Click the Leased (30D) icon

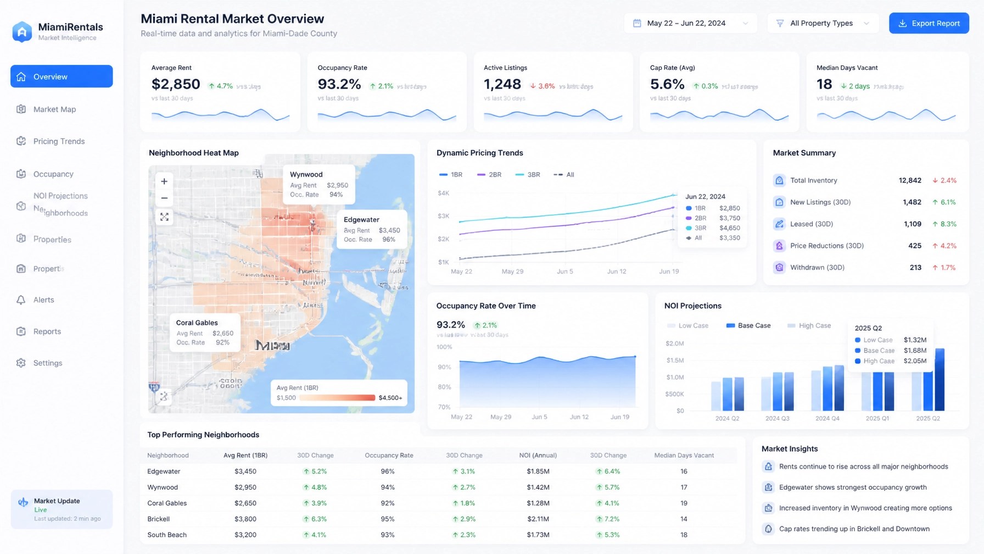tap(779, 224)
